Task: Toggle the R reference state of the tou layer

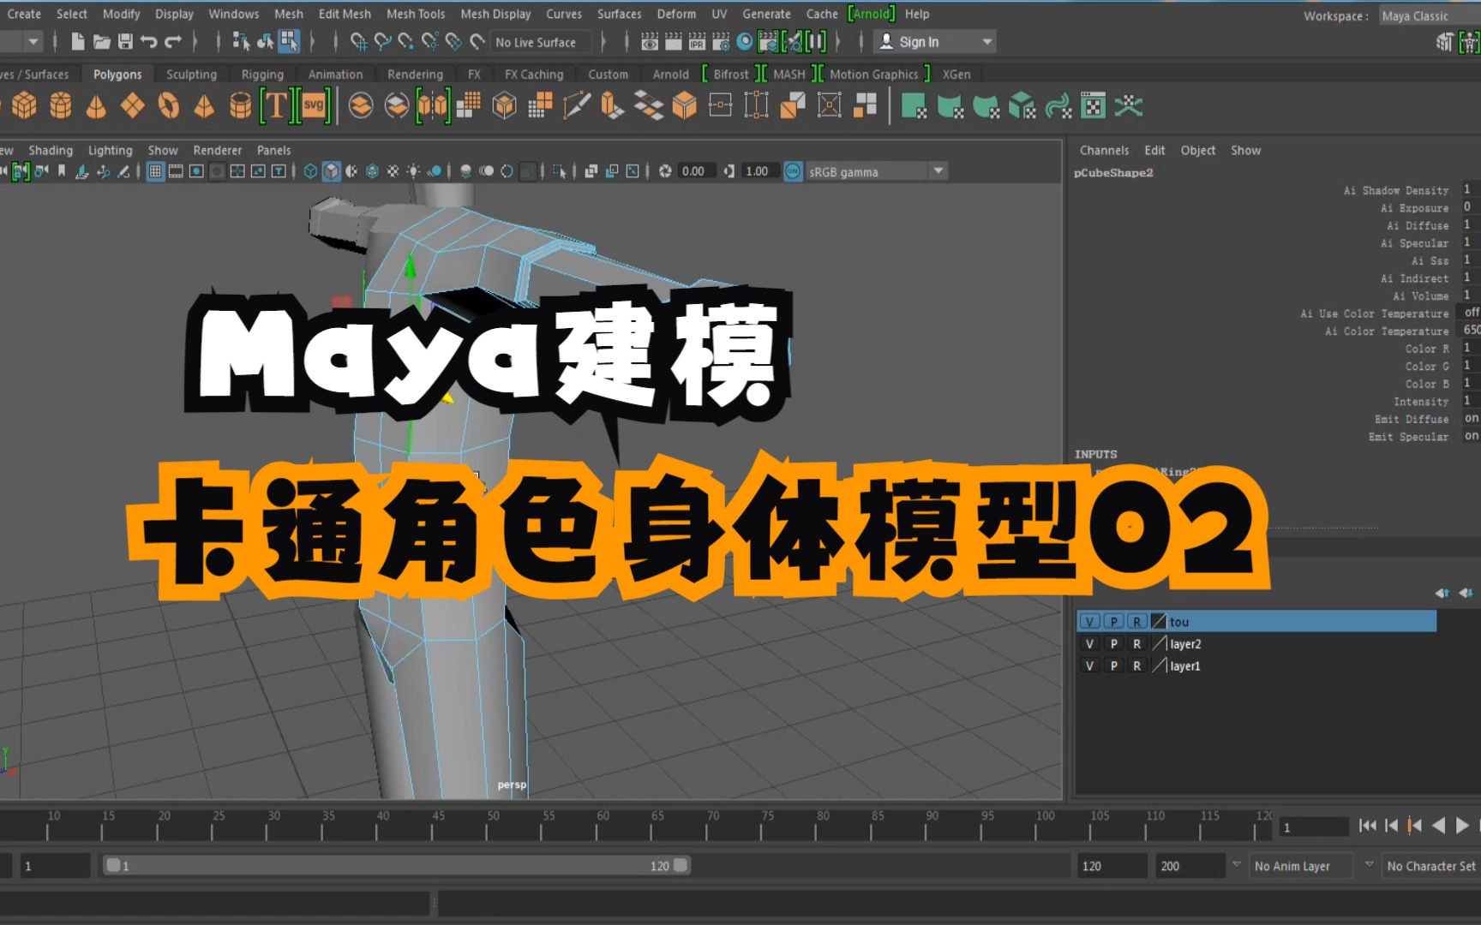Action: coord(1137,621)
